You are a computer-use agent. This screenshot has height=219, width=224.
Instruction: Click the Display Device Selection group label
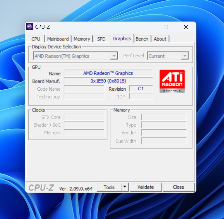[56, 47]
